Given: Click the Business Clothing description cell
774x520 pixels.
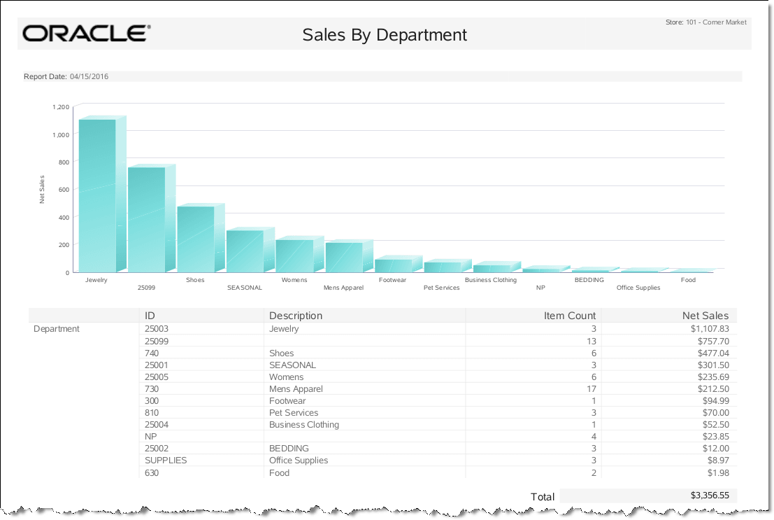Looking at the screenshot, I should pyautogui.click(x=304, y=425).
